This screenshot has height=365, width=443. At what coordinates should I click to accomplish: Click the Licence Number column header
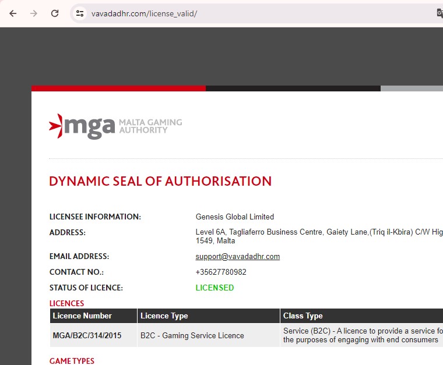(93, 316)
